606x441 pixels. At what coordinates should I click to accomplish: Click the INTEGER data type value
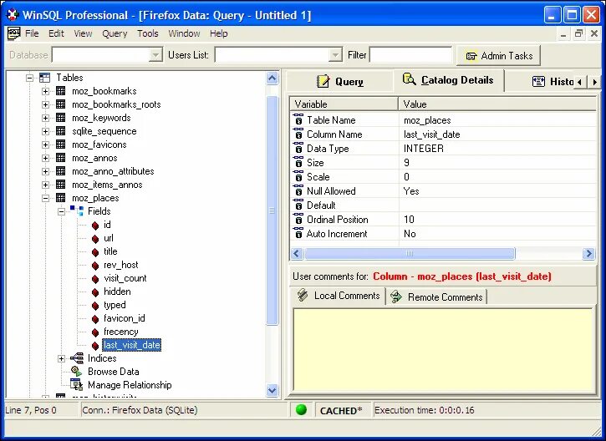(424, 149)
